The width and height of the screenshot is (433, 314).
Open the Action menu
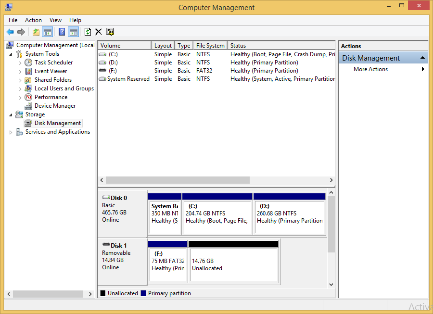tap(33, 20)
